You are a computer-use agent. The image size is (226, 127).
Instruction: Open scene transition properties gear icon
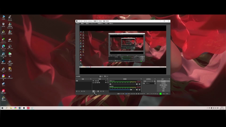(x=155, y=81)
